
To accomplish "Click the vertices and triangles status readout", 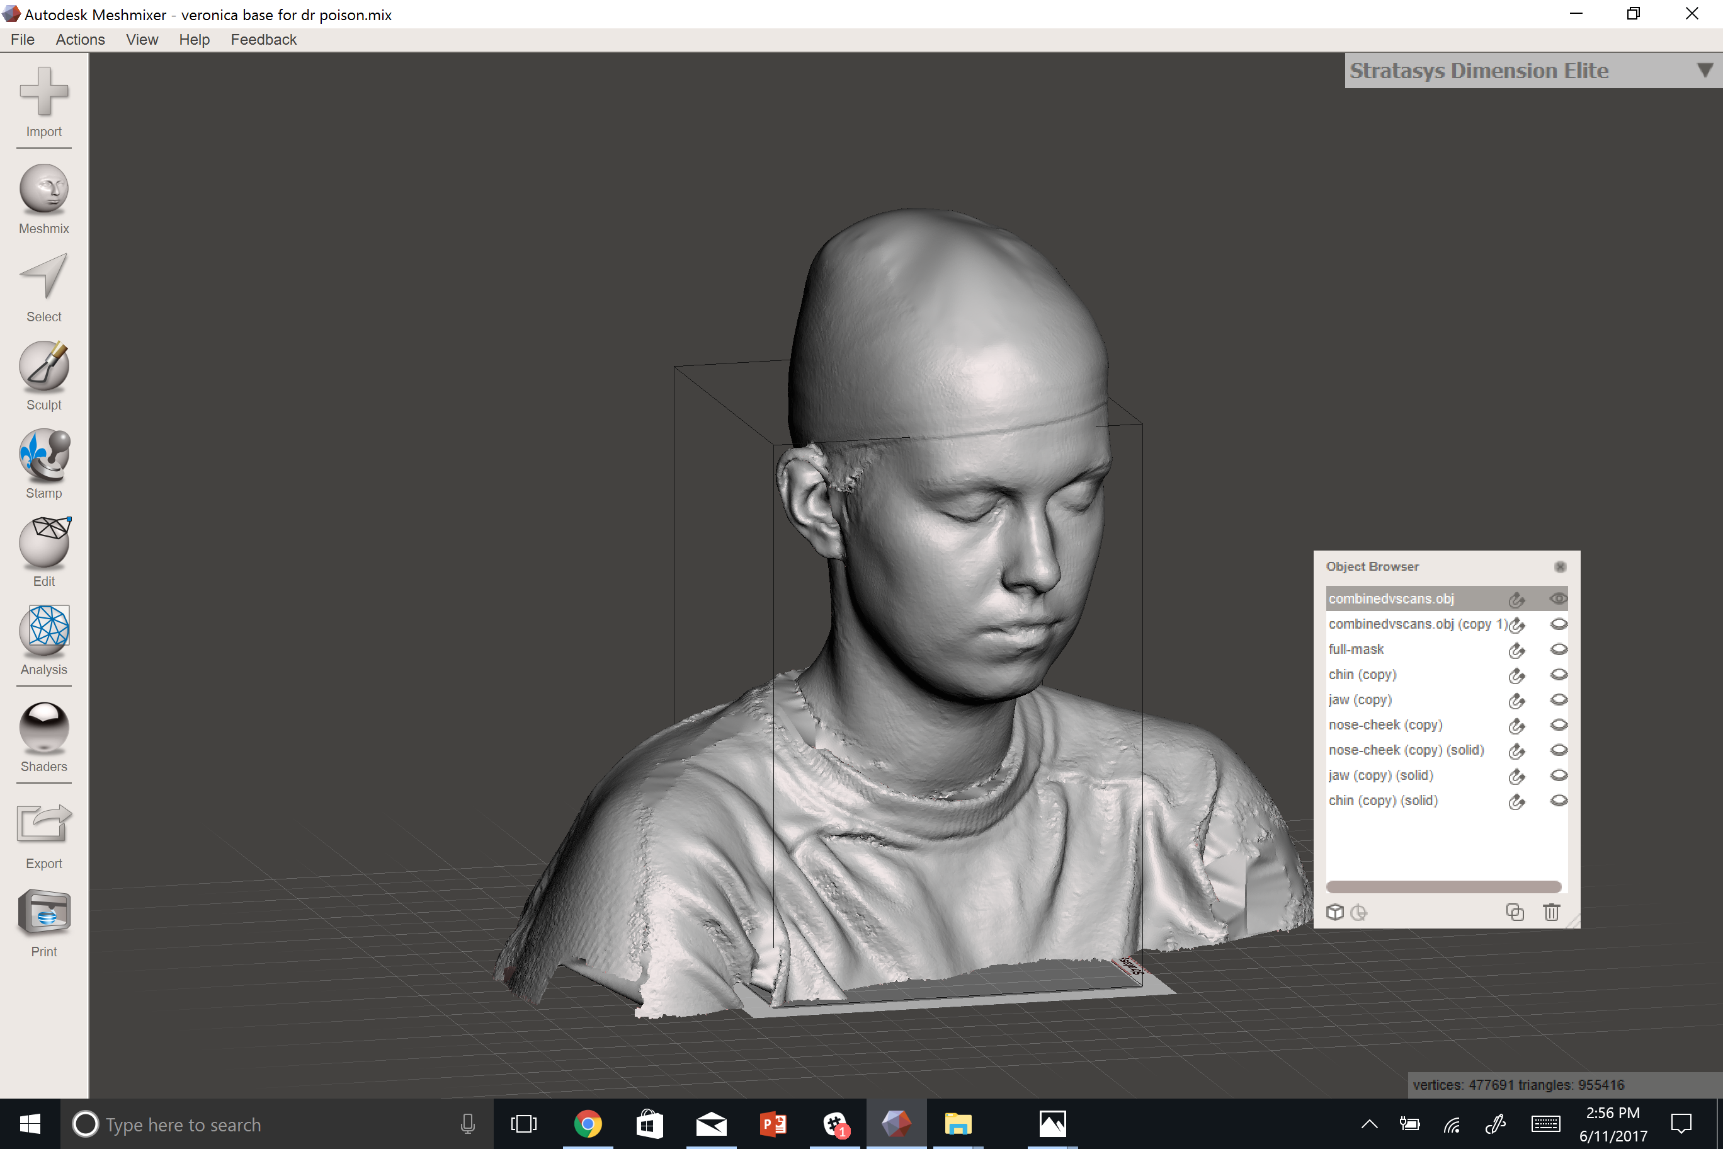I will (1518, 1085).
